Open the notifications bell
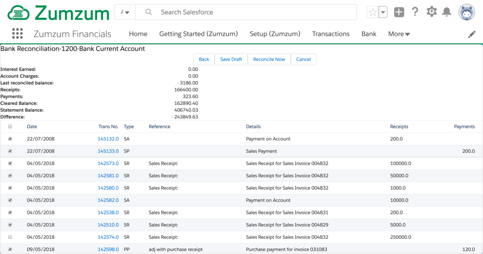The width and height of the screenshot is (483, 254). tap(447, 12)
